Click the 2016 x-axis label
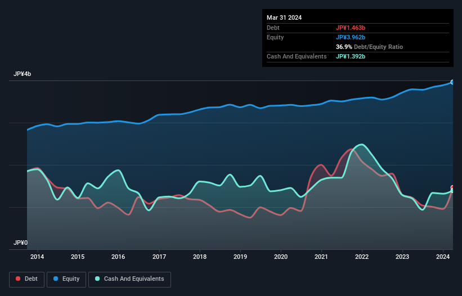 118,257
